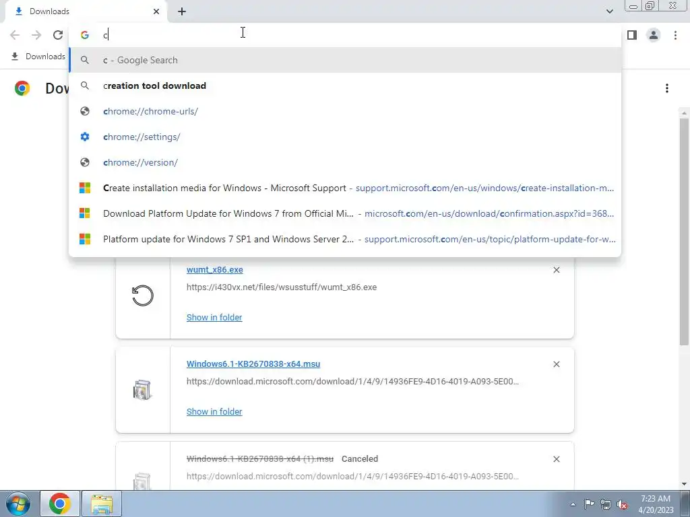
Task: Open the taskbar clock and date
Action: 656,504
